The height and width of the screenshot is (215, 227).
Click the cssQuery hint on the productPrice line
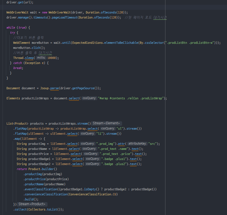[91, 154]
